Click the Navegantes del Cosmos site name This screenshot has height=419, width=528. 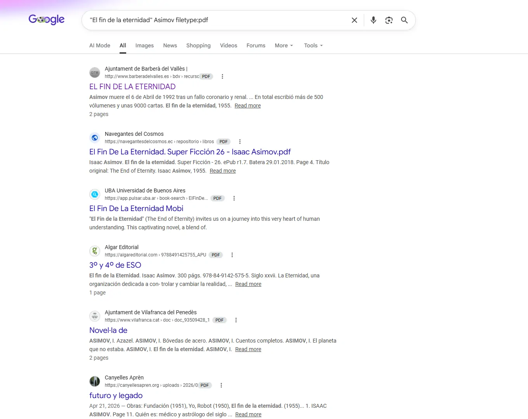[134, 134]
